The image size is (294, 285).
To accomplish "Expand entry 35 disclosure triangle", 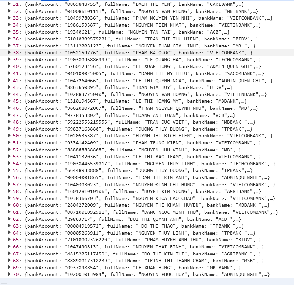I will [x=9, y=31].
